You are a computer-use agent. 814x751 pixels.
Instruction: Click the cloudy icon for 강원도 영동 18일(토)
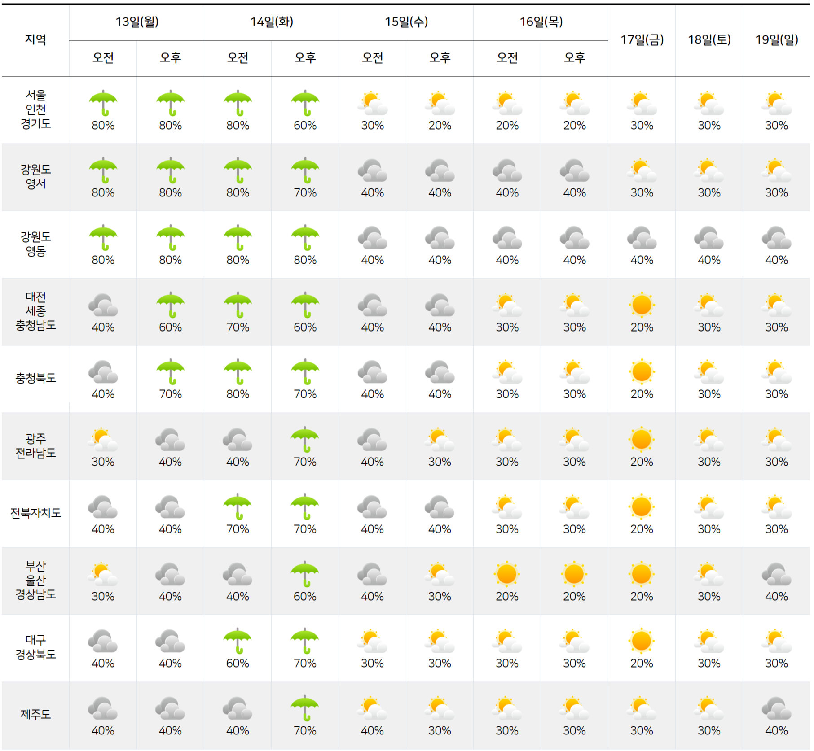point(709,238)
